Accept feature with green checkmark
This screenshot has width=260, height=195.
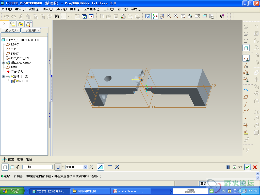(247, 167)
